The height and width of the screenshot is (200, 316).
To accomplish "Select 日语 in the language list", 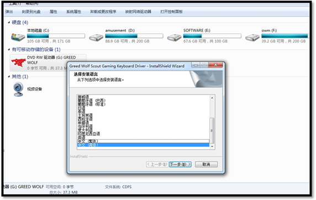I will [143, 108].
